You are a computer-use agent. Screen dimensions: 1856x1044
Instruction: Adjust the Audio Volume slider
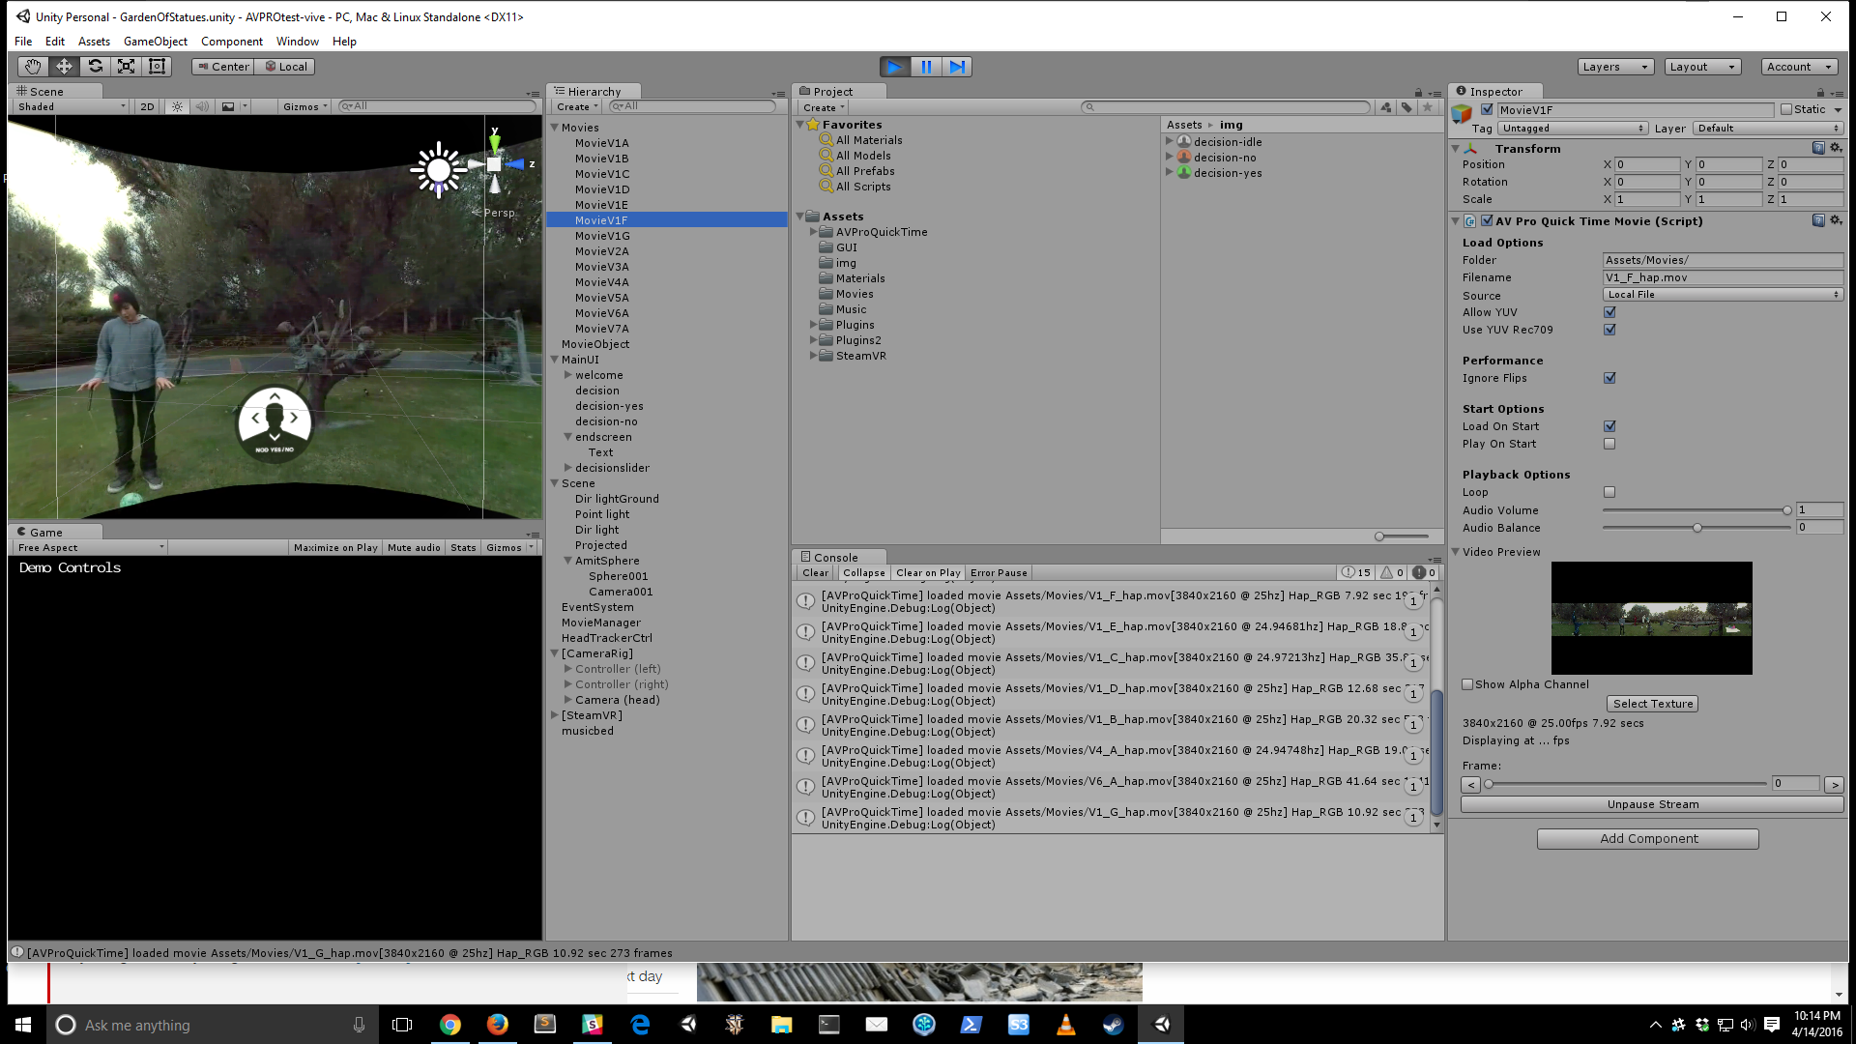pos(1786,510)
